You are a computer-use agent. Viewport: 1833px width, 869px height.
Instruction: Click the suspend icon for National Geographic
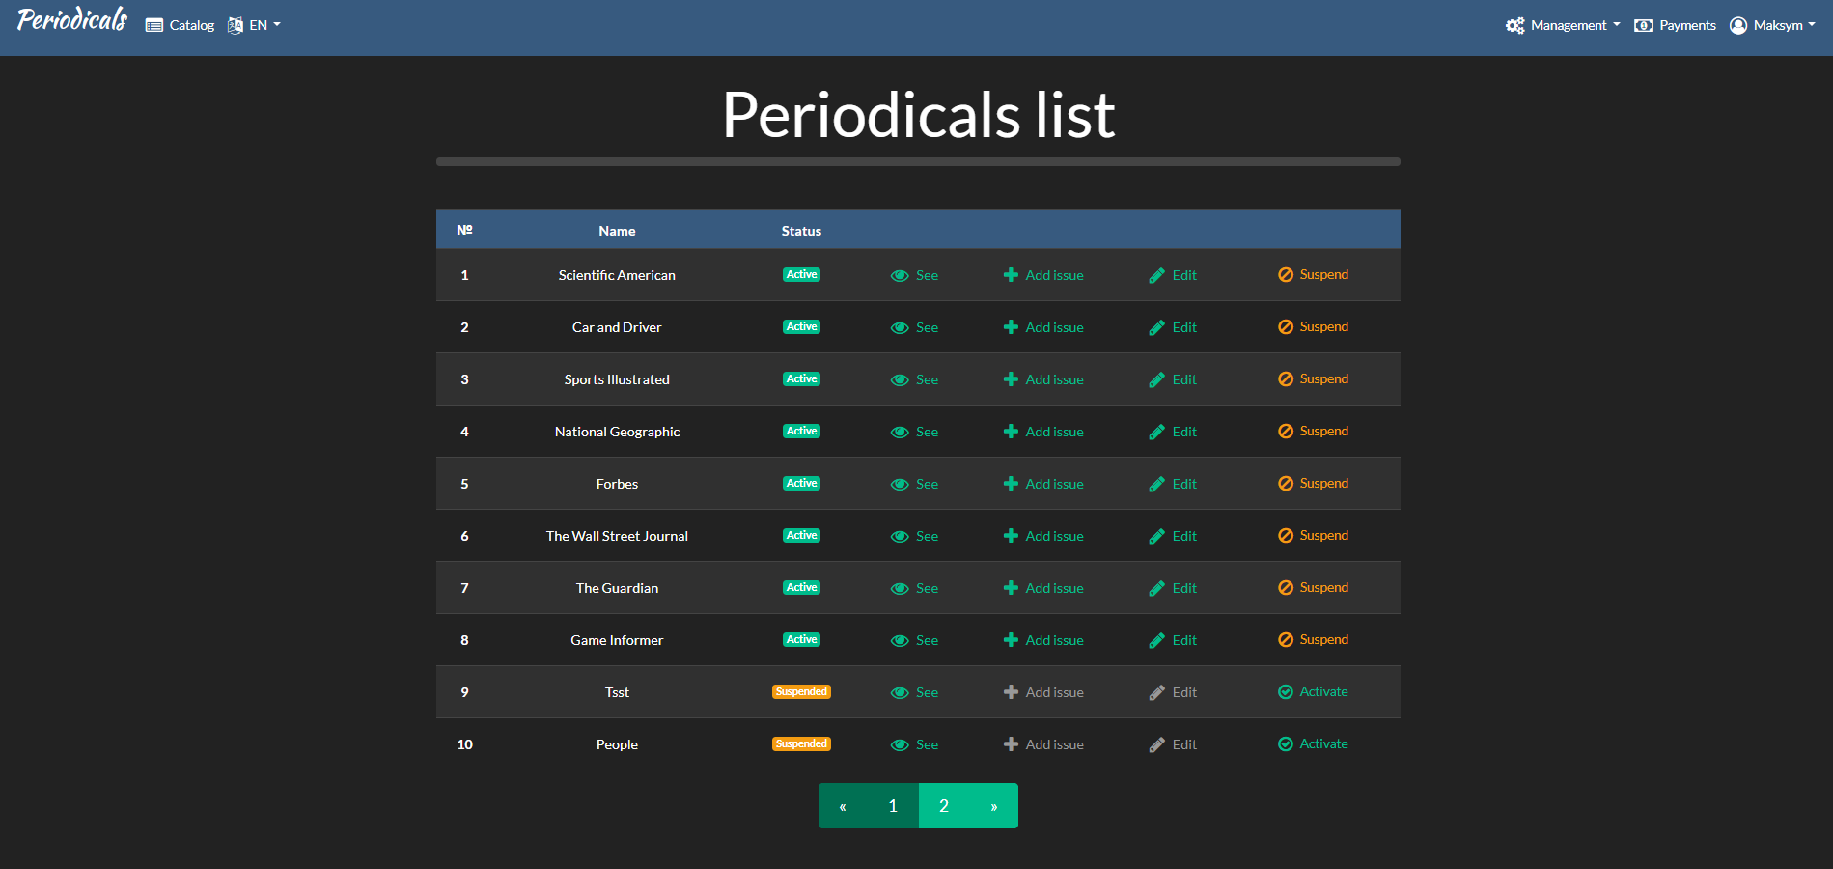1286,432
